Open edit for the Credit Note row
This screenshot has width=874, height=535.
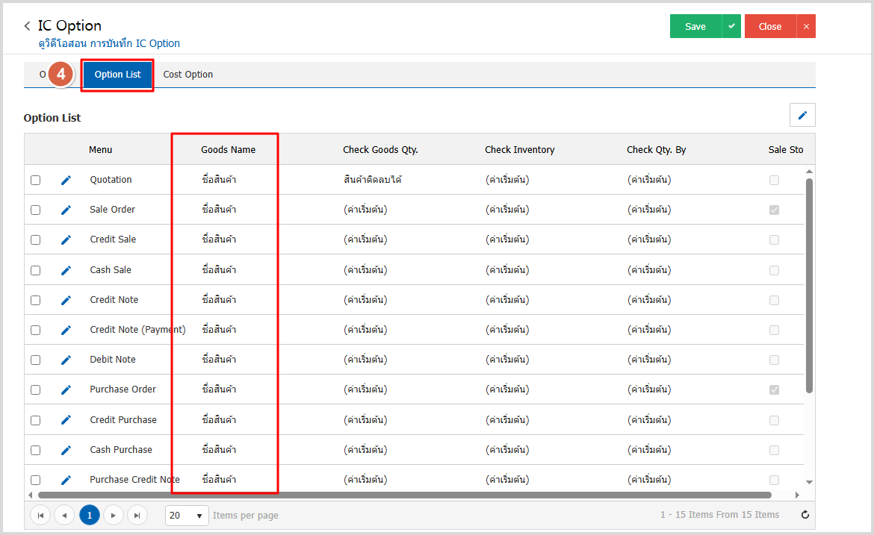tap(66, 300)
